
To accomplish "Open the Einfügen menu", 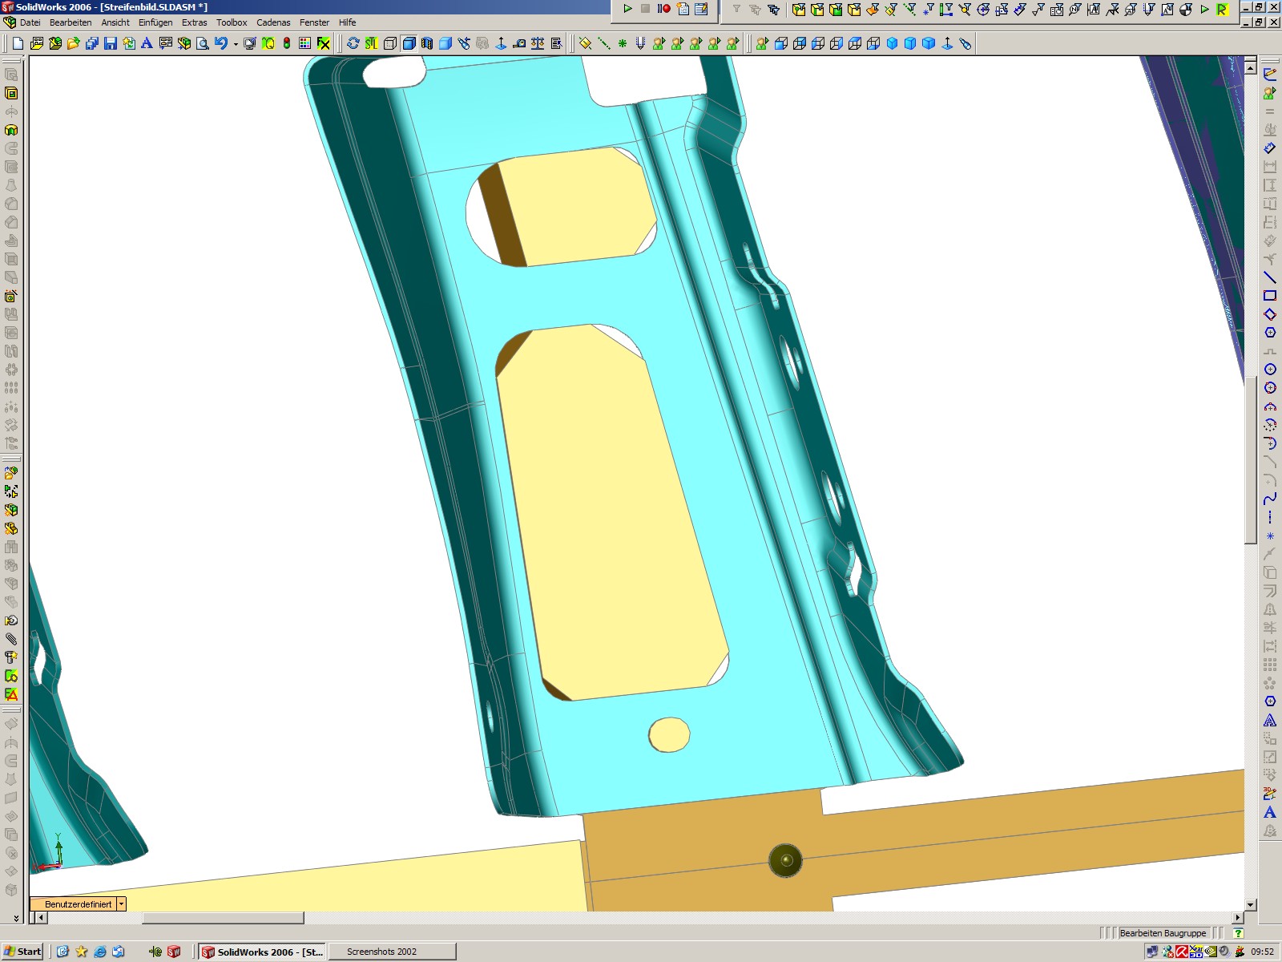I will [155, 22].
